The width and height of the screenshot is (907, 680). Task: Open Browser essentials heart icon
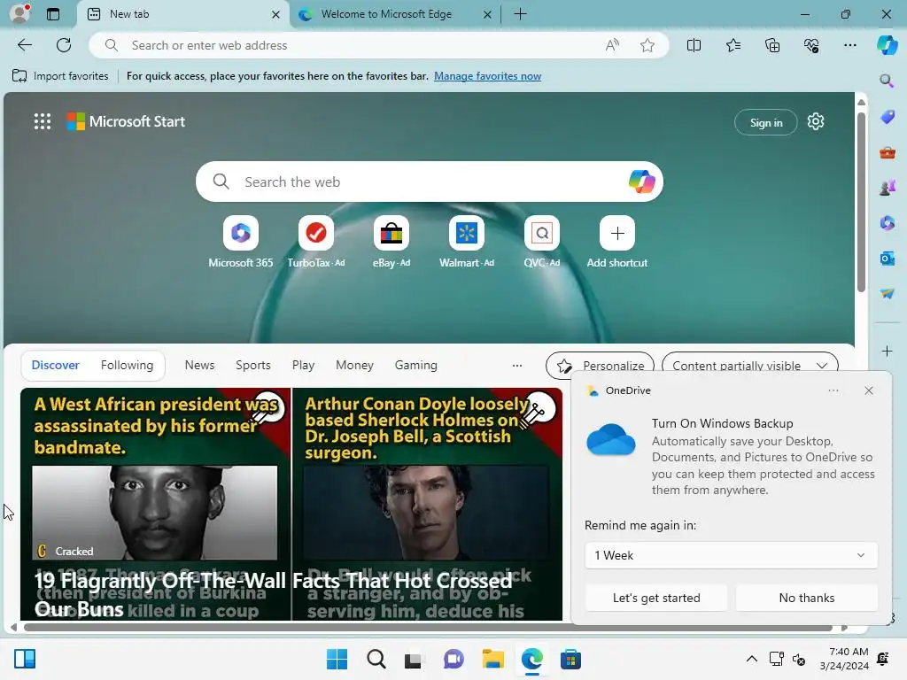coord(811,45)
